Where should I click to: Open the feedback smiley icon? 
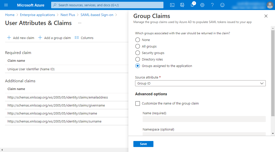pos(222,5)
